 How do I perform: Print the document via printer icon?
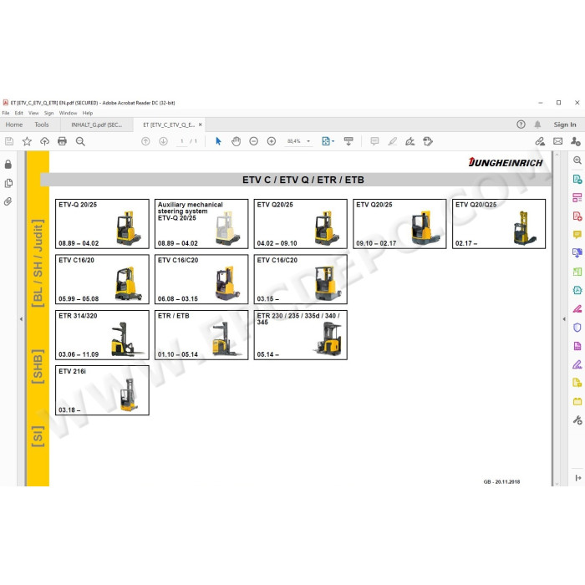(x=63, y=141)
